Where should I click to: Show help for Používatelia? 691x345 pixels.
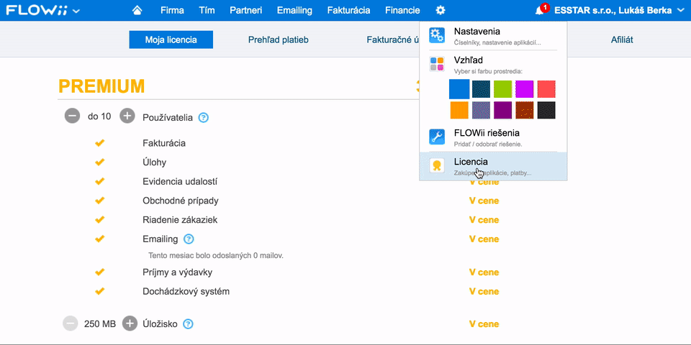coord(203,117)
